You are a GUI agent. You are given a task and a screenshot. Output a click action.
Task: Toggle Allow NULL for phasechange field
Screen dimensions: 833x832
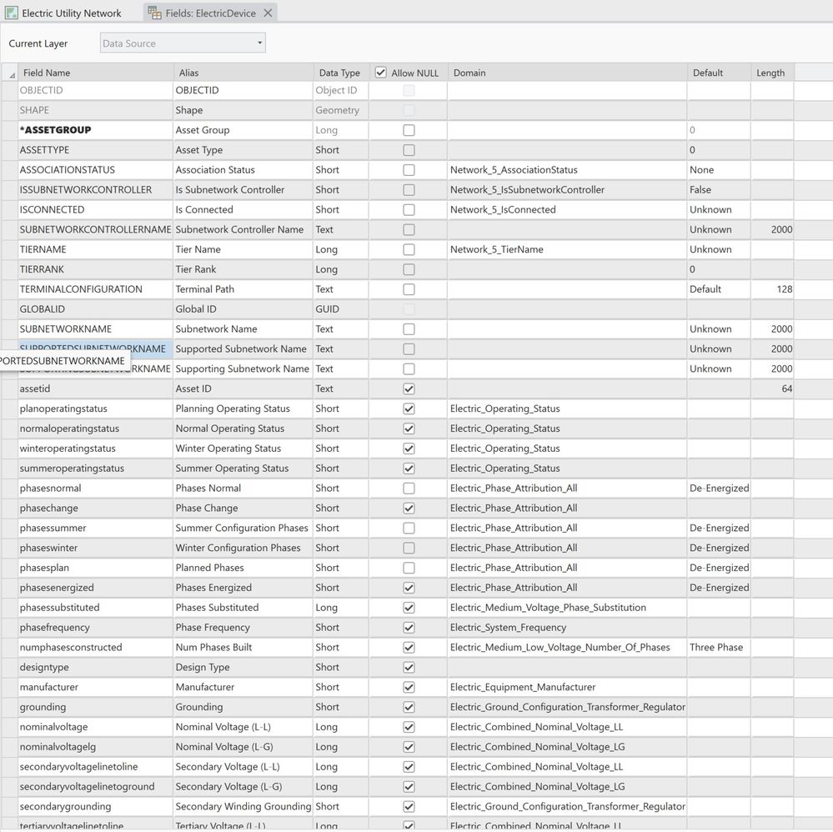pos(409,509)
